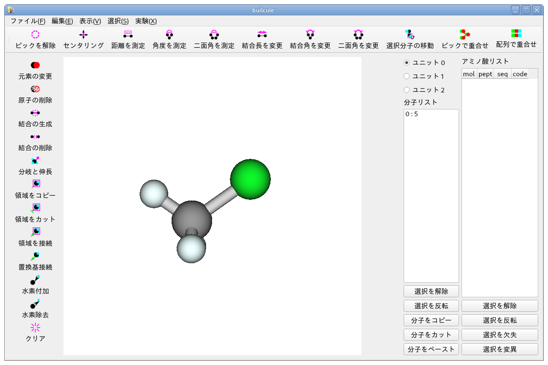Switch to ユニット 1 radio option
Screen dimensions: 548x365
click(407, 76)
